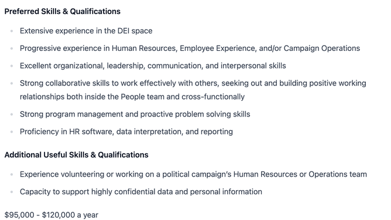Click the Proficiency in HR software line
The width and height of the screenshot is (391, 220).
pos(126,132)
